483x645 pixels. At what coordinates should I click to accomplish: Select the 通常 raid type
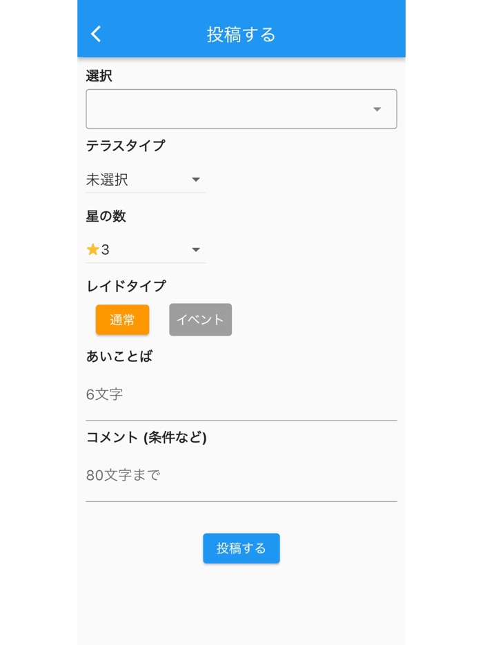(122, 320)
